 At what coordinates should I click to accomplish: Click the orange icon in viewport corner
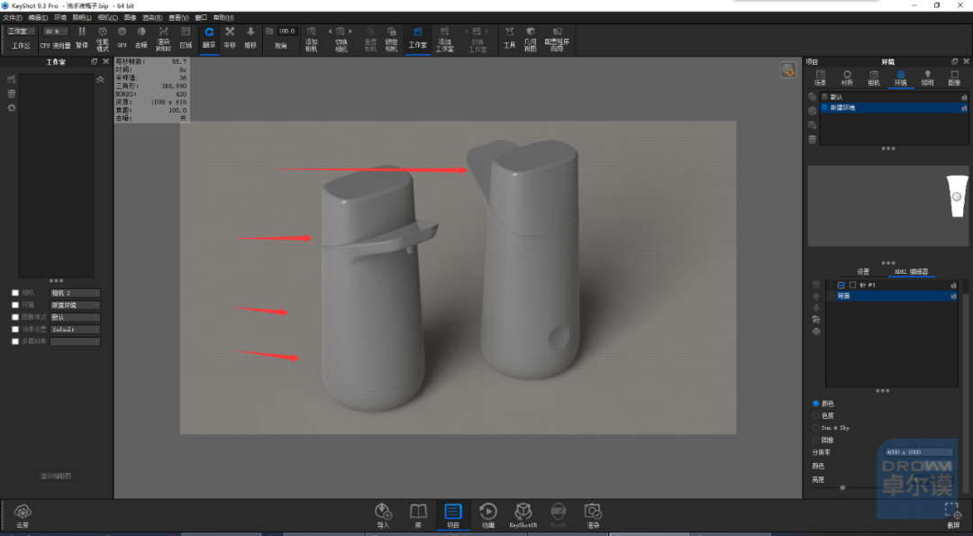coord(788,70)
